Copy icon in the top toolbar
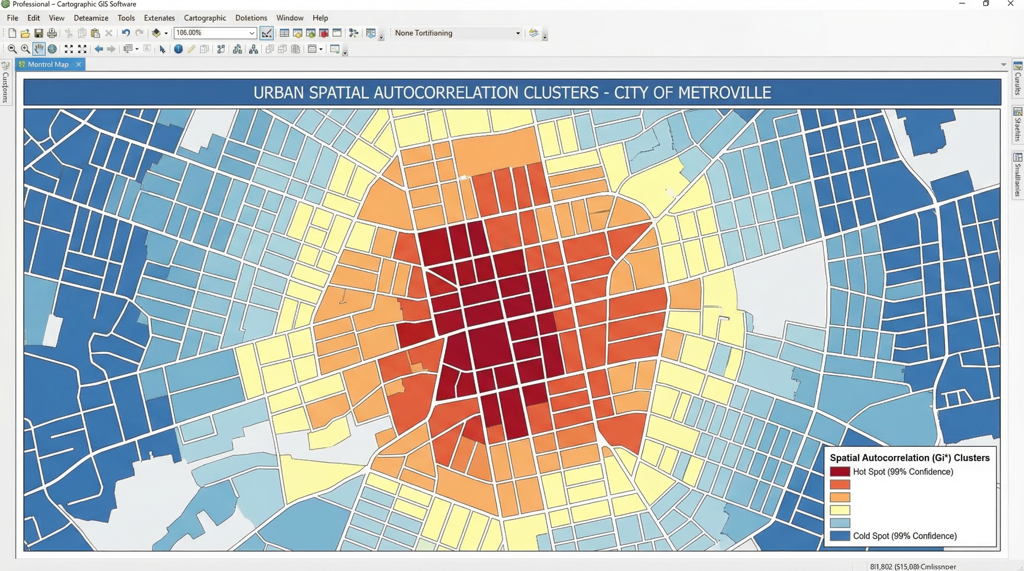This screenshot has height=571, width=1024. [82, 33]
